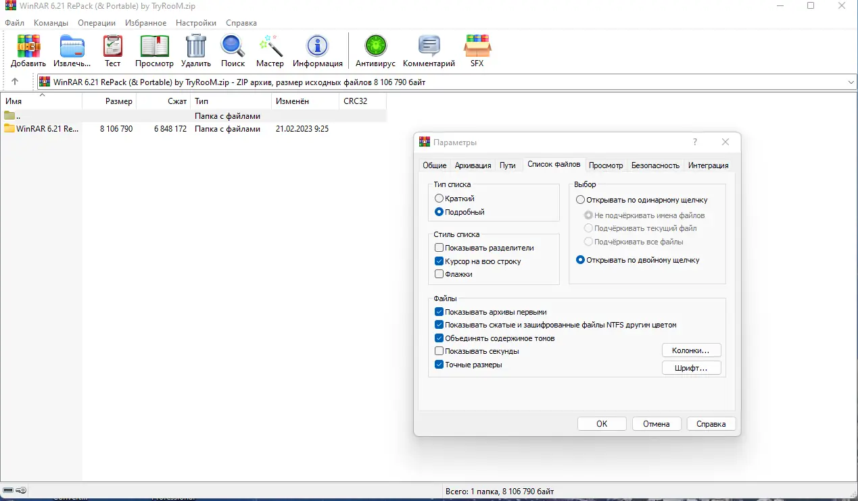Click the SFX toolbar icon

coord(477,51)
